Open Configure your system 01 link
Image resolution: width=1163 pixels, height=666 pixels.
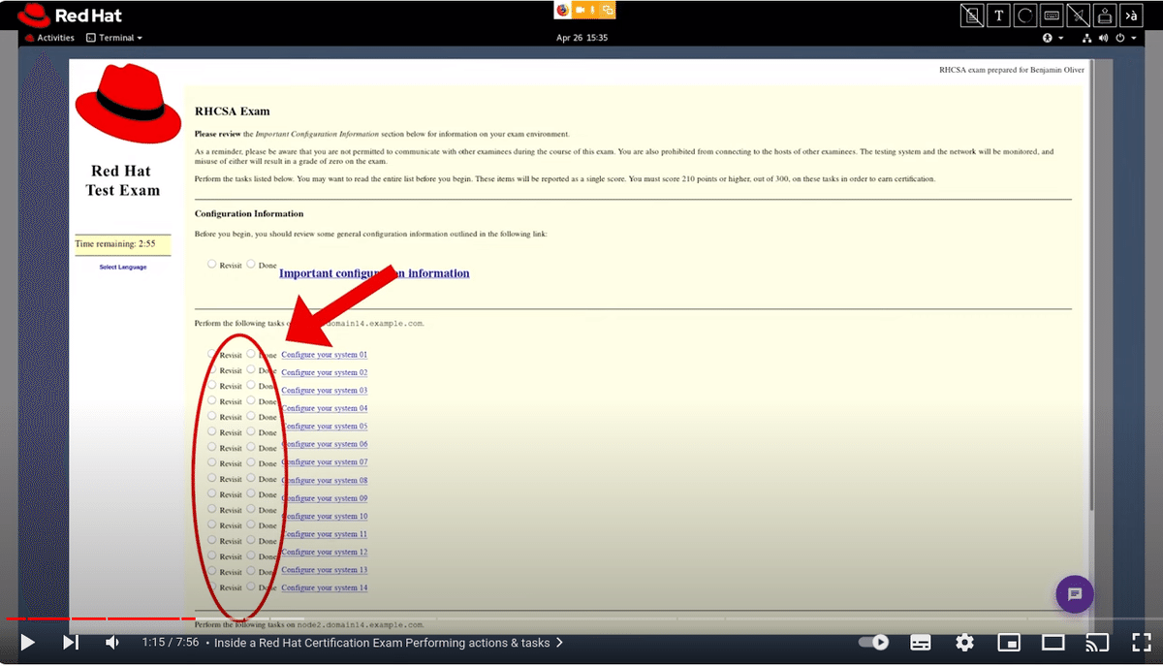coord(324,355)
